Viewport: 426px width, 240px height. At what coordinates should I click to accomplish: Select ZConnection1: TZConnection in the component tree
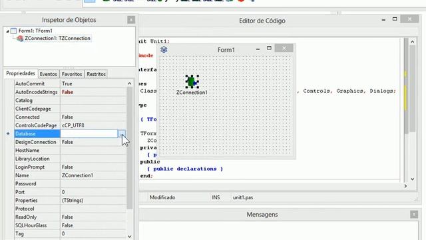tap(57, 39)
